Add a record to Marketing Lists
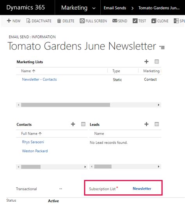The width and height of the screenshot is (185, 204). point(146,61)
